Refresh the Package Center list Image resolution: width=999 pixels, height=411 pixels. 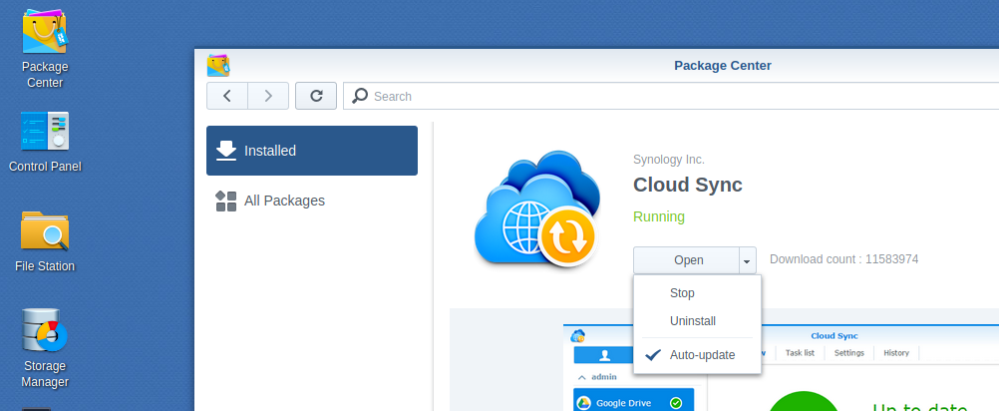316,96
